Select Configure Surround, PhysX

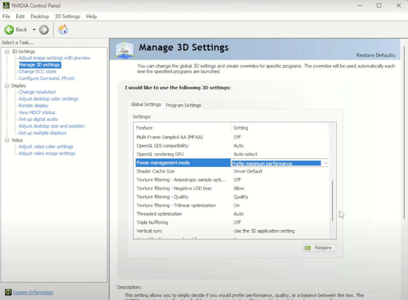coord(47,78)
